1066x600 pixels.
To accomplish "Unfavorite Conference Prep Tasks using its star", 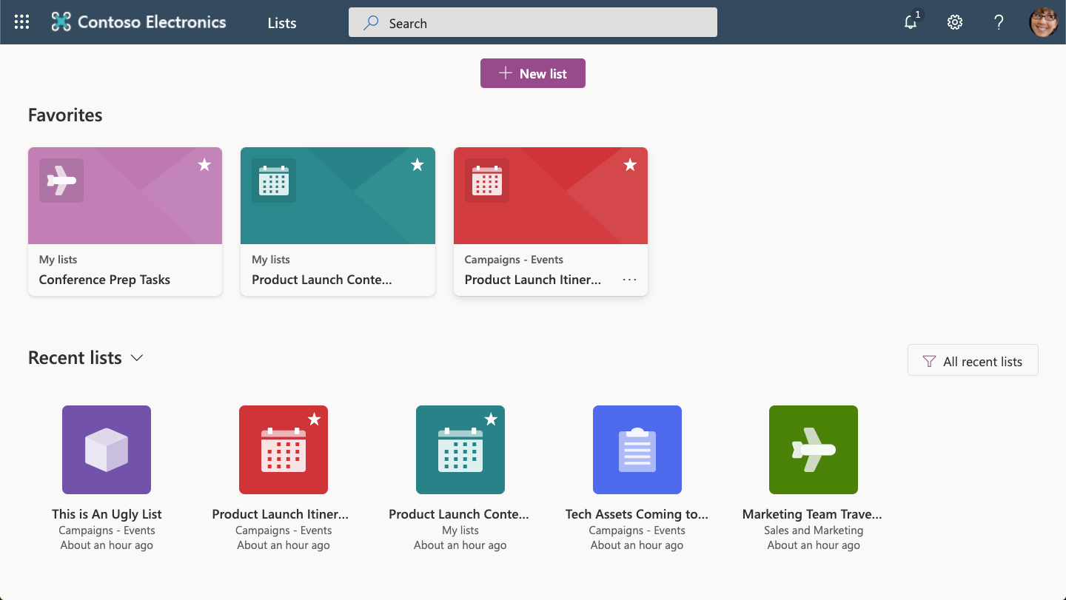I will [x=204, y=165].
